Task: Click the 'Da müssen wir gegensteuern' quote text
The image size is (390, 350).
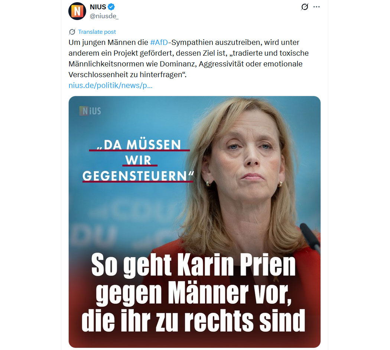Action: [x=138, y=160]
